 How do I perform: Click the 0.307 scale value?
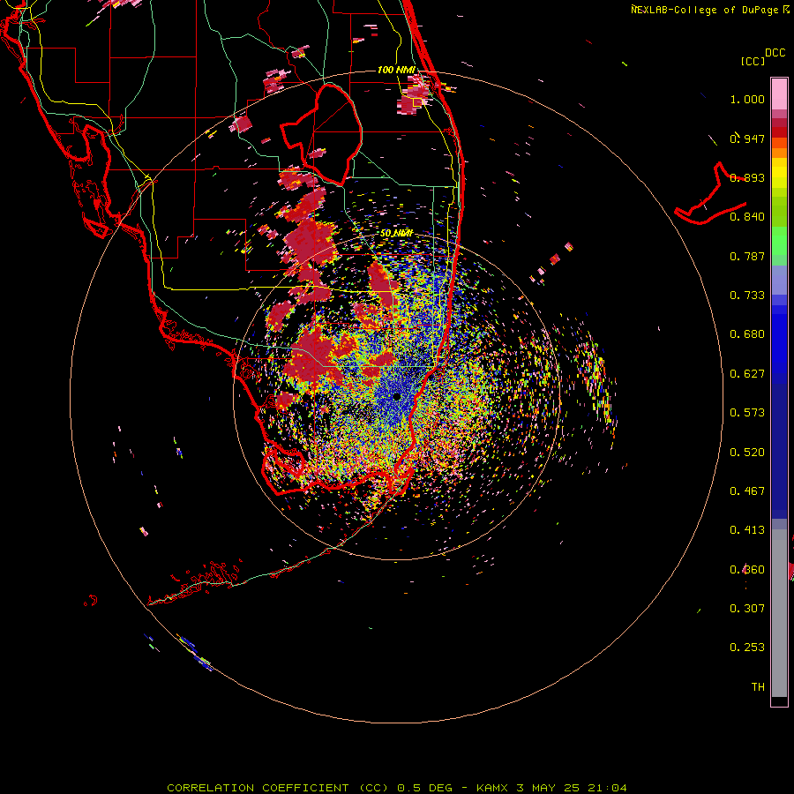click(x=747, y=609)
